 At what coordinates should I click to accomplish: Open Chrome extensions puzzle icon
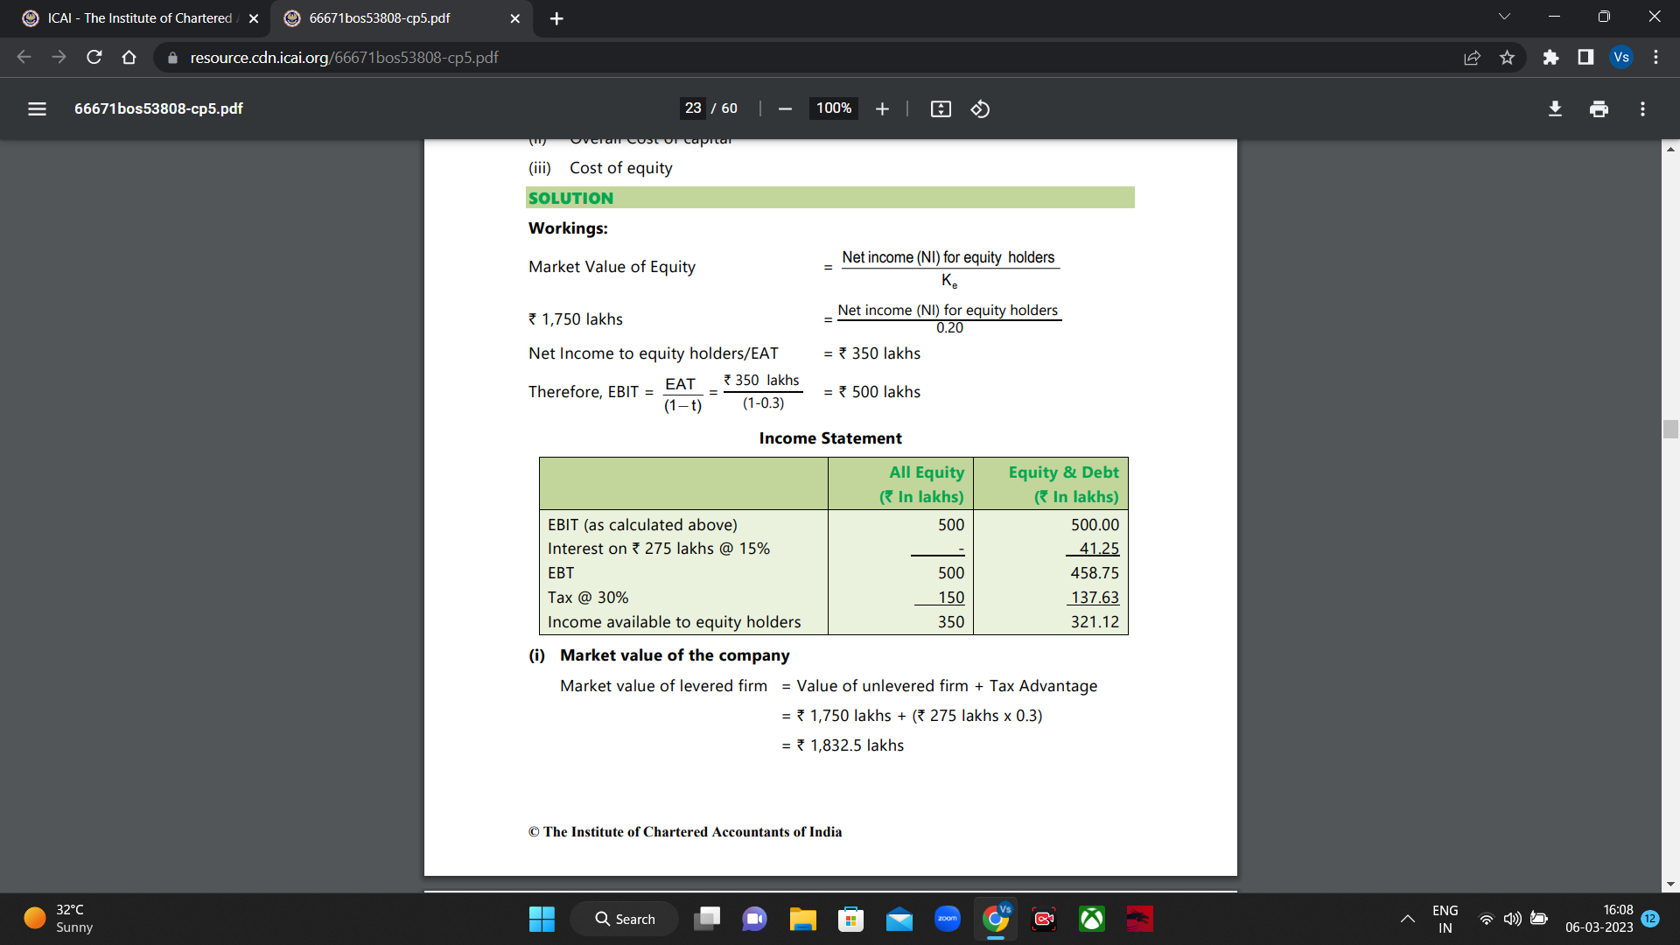coord(1550,57)
